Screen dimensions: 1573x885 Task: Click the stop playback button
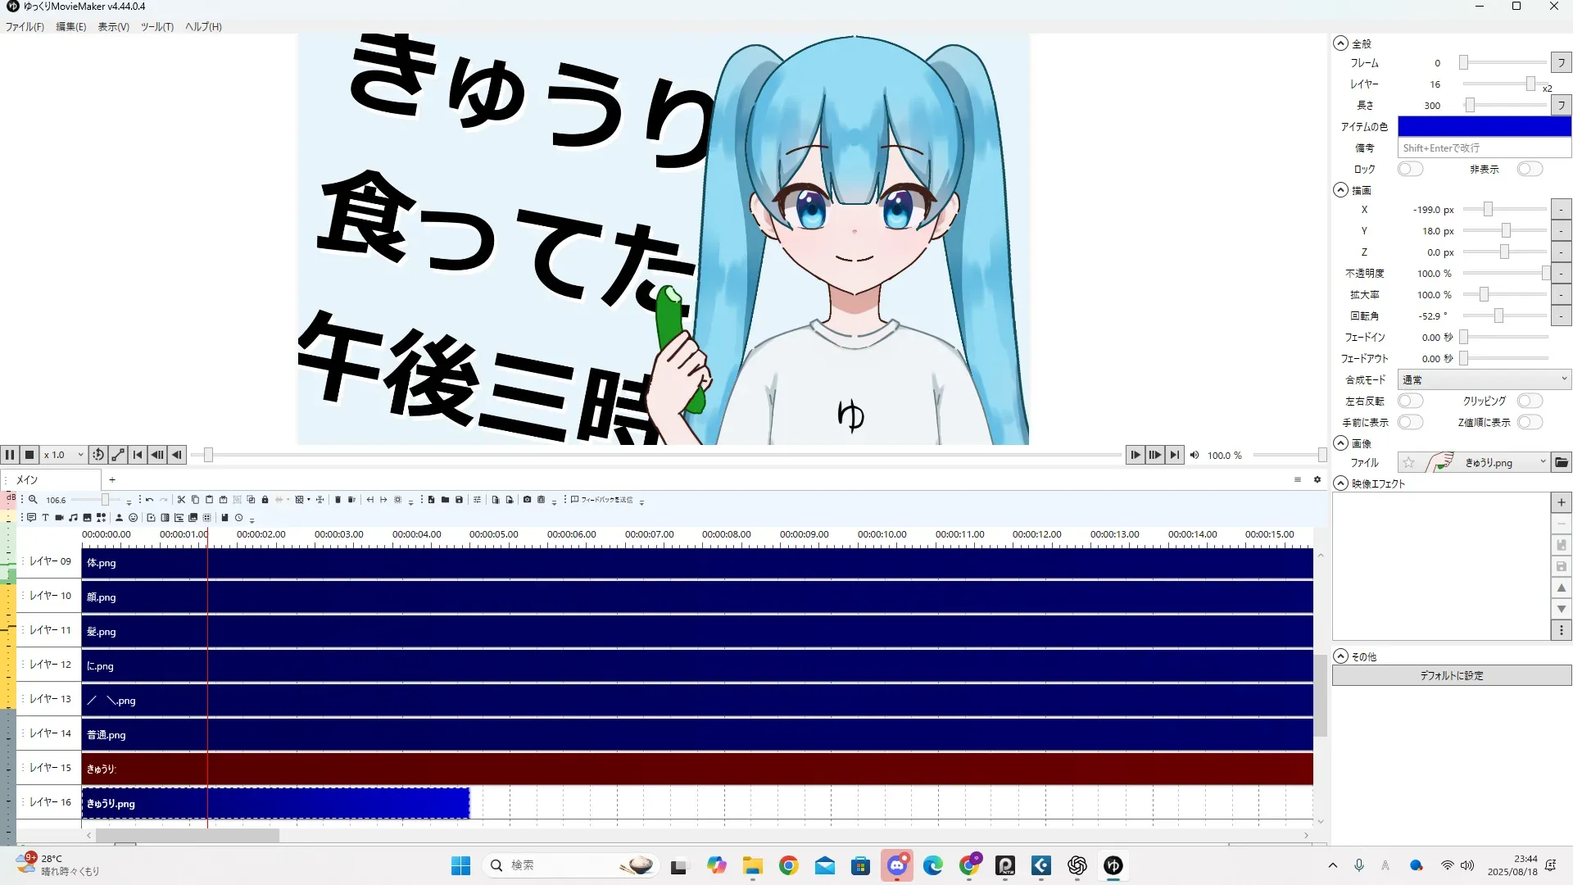pyautogui.click(x=29, y=455)
